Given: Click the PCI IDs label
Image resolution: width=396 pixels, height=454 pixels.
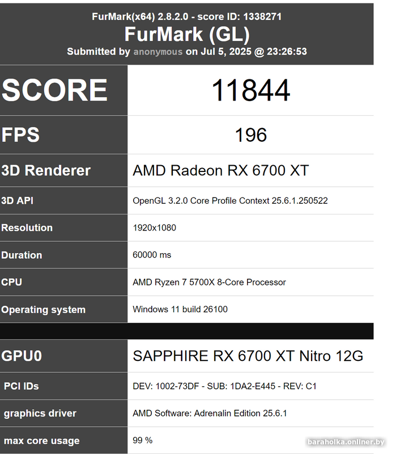Looking at the screenshot, I should click(x=22, y=386).
